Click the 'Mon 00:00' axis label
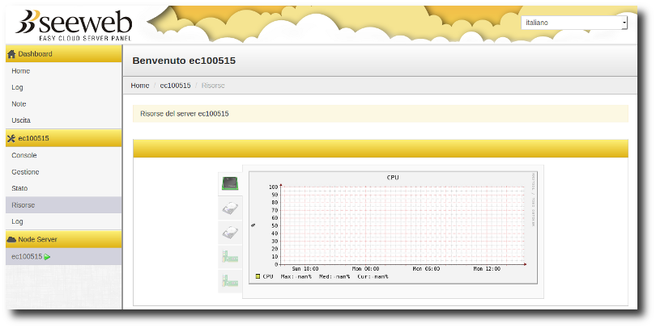The image size is (656, 328). click(x=365, y=269)
